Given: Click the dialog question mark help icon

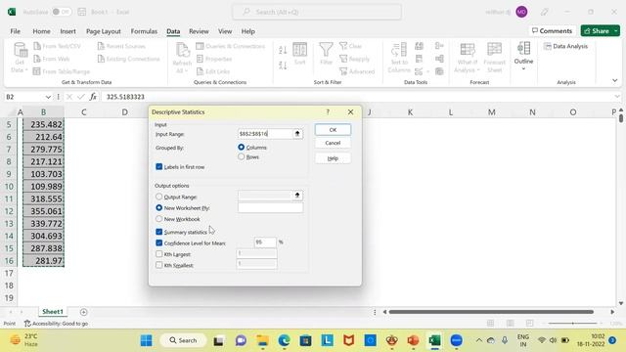Looking at the screenshot, I should point(328,112).
